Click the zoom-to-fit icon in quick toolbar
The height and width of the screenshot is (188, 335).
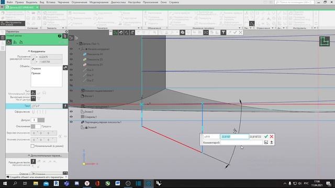click(x=206, y=32)
